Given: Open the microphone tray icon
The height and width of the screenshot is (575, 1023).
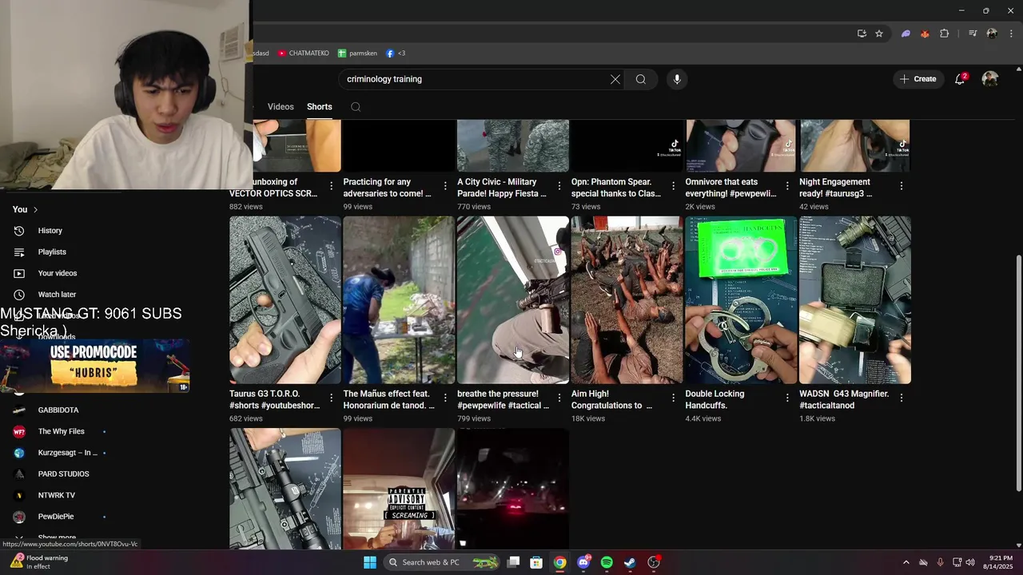Looking at the screenshot, I should (x=940, y=562).
